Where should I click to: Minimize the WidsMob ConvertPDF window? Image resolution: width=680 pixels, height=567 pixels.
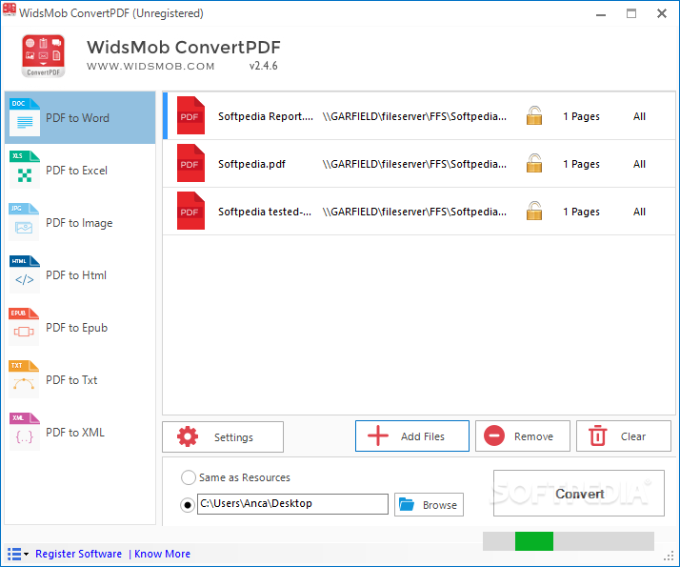(x=601, y=14)
